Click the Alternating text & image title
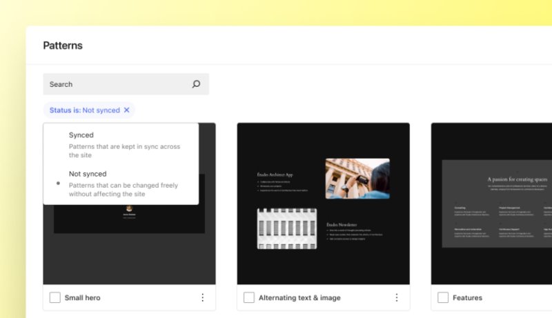 click(x=299, y=297)
